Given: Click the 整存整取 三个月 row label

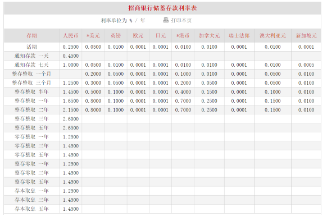Looking at the screenshot, I should tap(31, 82).
